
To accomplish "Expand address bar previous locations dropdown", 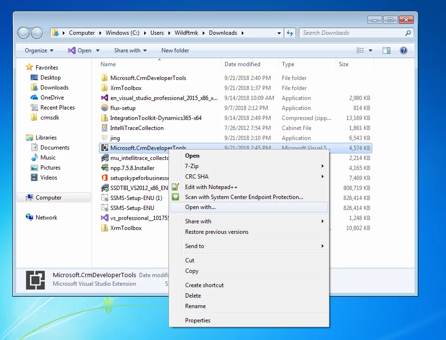I will point(279,33).
